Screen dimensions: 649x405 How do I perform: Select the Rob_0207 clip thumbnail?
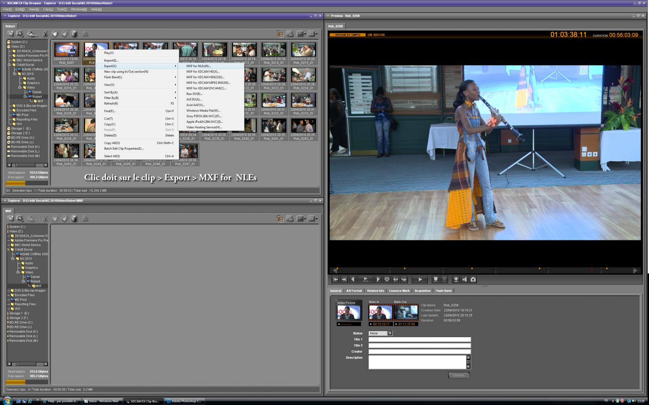67,50
